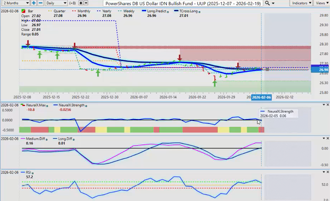Close the RSI indicator panel
Image resolution: width=330 pixels, height=201 pixels.
pyautogui.click(x=328, y=172)
